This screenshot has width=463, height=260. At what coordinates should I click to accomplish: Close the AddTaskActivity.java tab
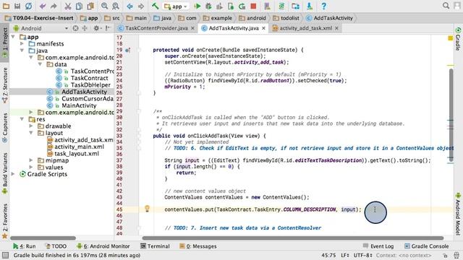click(x=263, y=28)
